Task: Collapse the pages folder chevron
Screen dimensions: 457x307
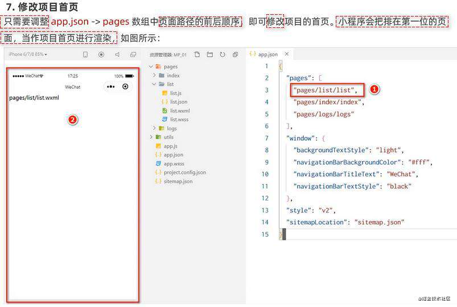Action: click(x=151, y=67)
